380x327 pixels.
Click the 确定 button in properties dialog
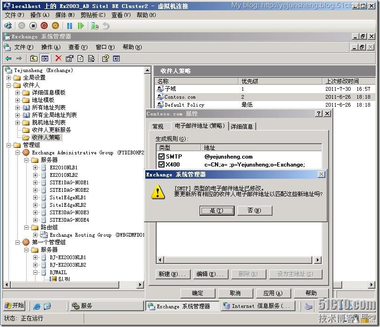point(198,293)
